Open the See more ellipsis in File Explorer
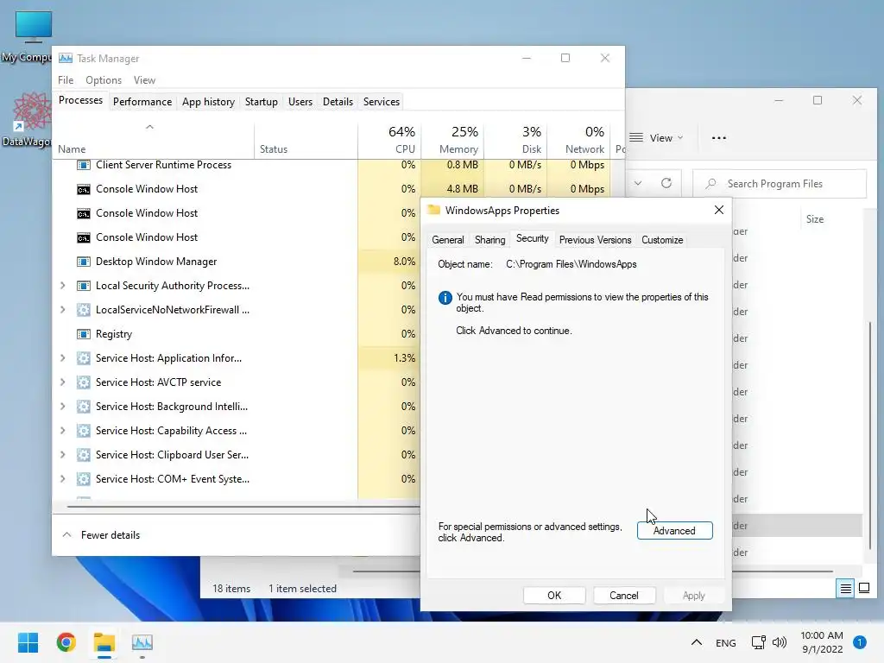This screenshot has height=663, width=884. (x=719, y=138)
